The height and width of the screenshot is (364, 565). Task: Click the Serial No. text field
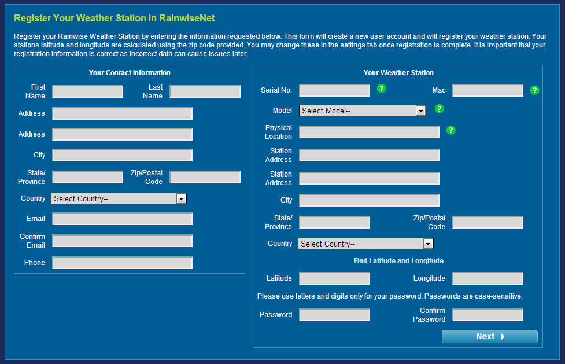click(x=334, y=90)
